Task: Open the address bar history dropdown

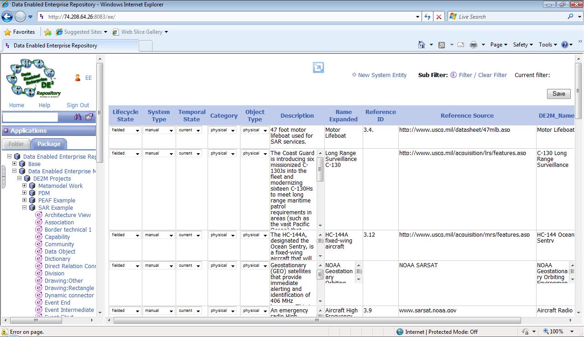Action: coord(418,17)
